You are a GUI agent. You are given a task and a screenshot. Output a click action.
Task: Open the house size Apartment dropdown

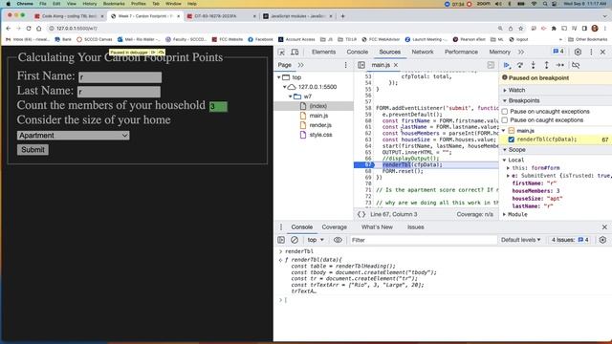[74, 136]
